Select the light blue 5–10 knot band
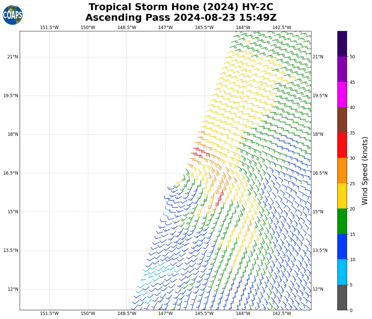372x319 pixels. point(342,272)
